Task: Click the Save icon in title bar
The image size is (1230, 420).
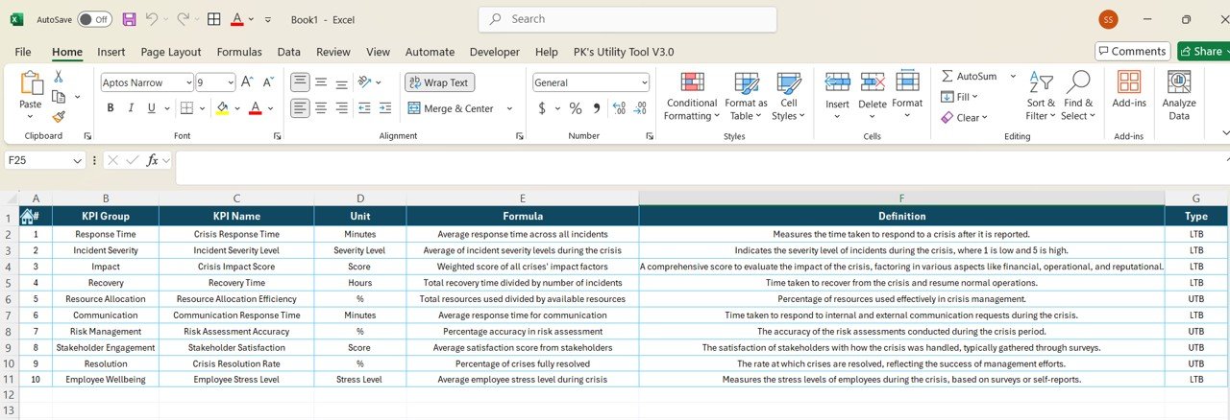Action: click(129, 19)
